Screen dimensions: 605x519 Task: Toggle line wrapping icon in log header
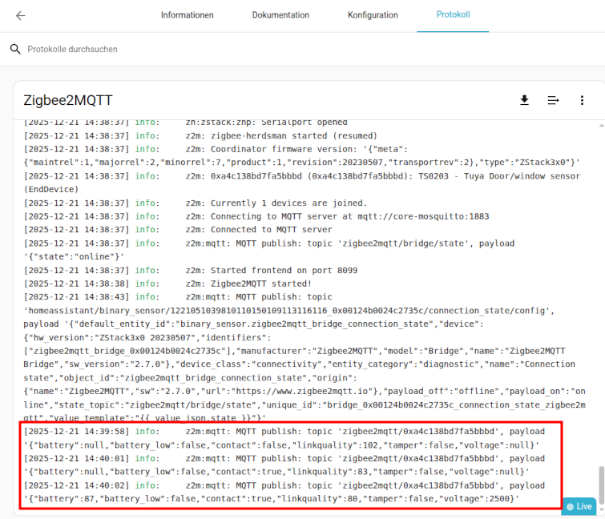click(x=553, y=100)
